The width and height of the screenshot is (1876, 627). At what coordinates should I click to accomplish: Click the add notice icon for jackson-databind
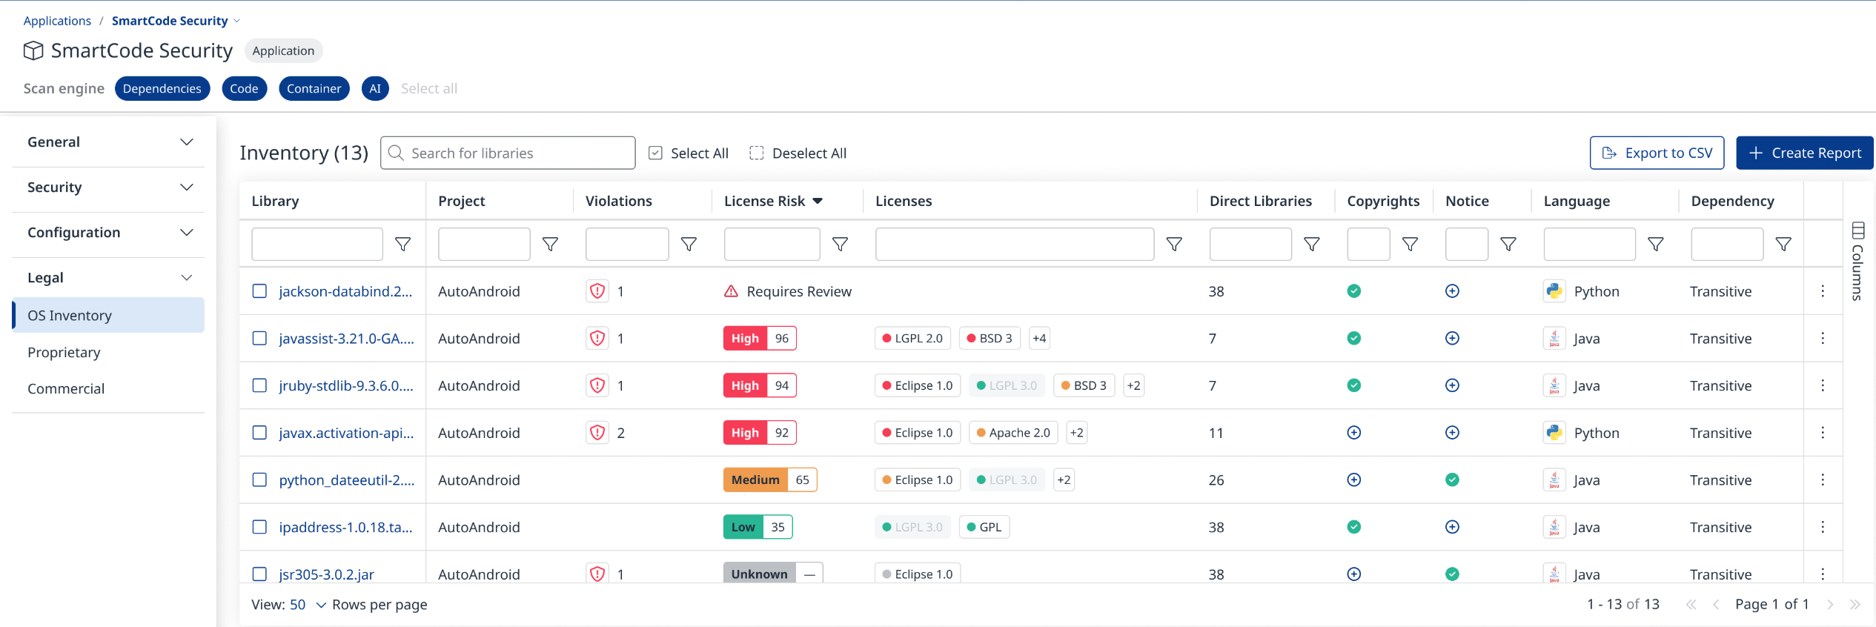(1452, 291)
